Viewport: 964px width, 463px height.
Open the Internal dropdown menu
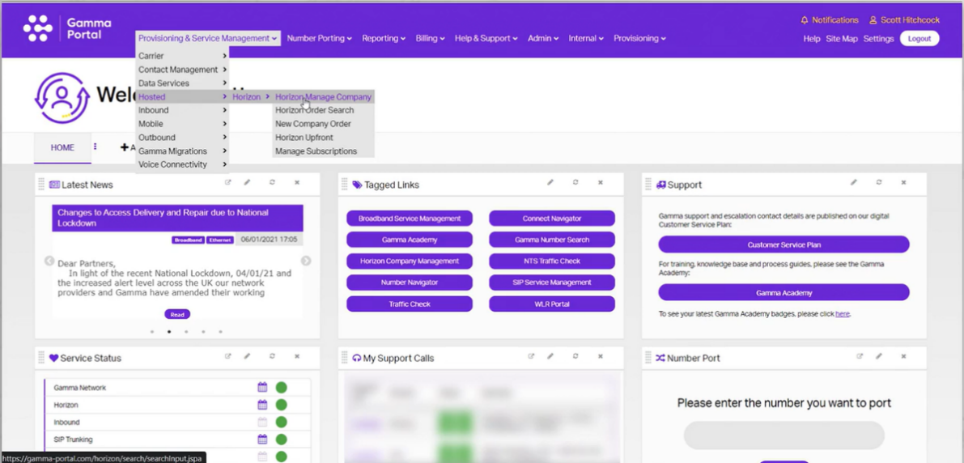pyautogui.click(x=586, y=38)
